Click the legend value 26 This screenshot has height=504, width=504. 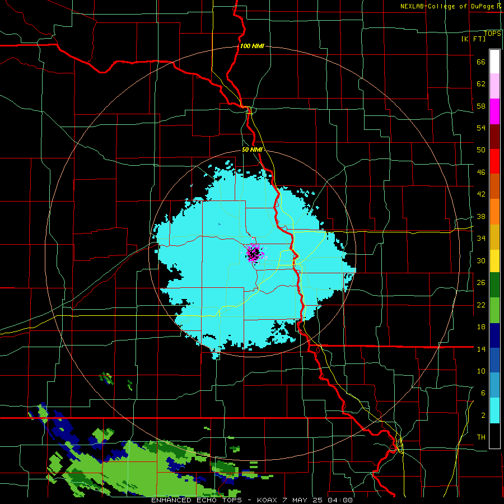481,283
